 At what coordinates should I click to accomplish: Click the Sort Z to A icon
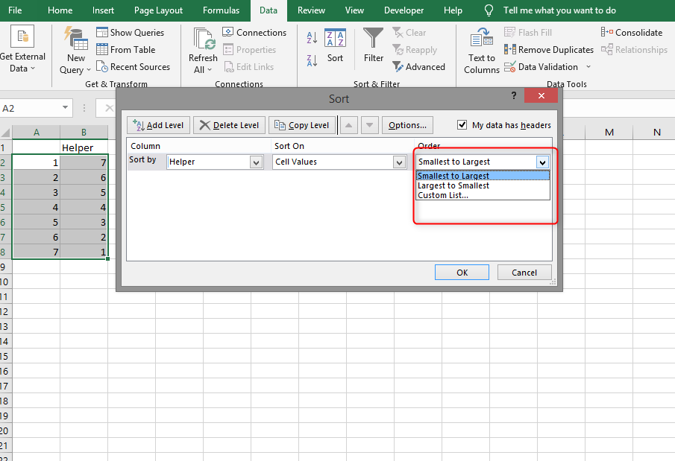pos(313,61)
